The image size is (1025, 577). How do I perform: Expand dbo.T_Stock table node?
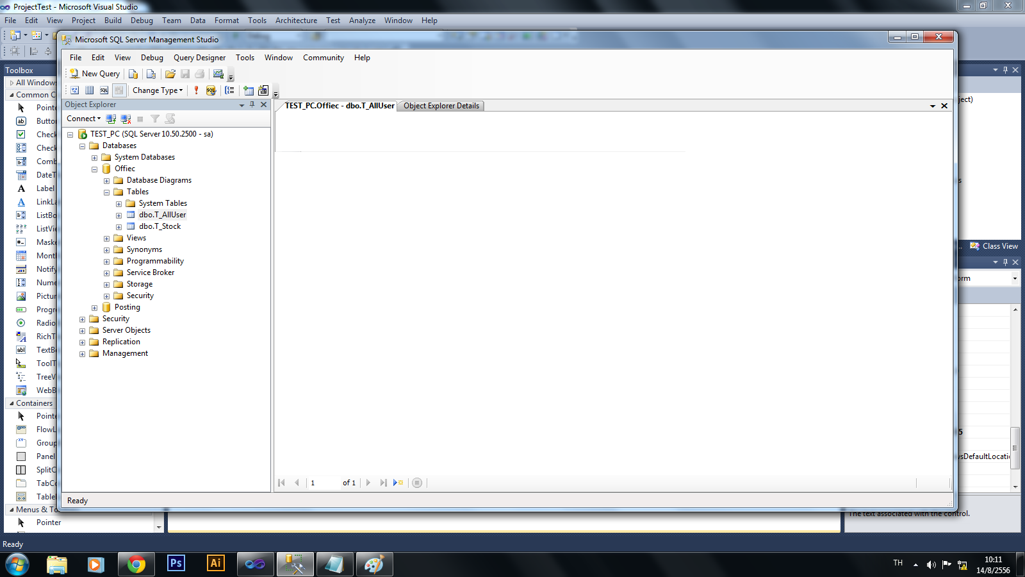119,227
